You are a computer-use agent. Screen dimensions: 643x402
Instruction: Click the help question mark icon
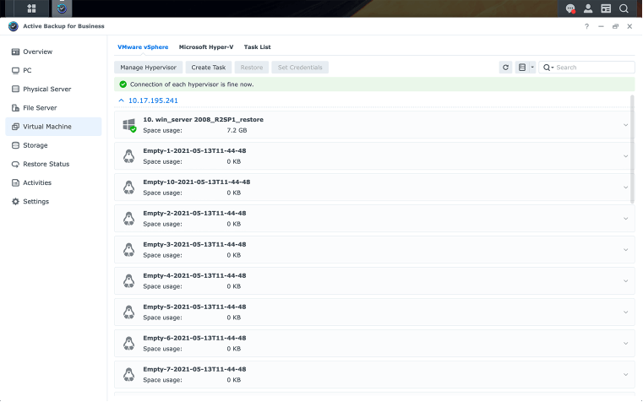pos(587,26)
